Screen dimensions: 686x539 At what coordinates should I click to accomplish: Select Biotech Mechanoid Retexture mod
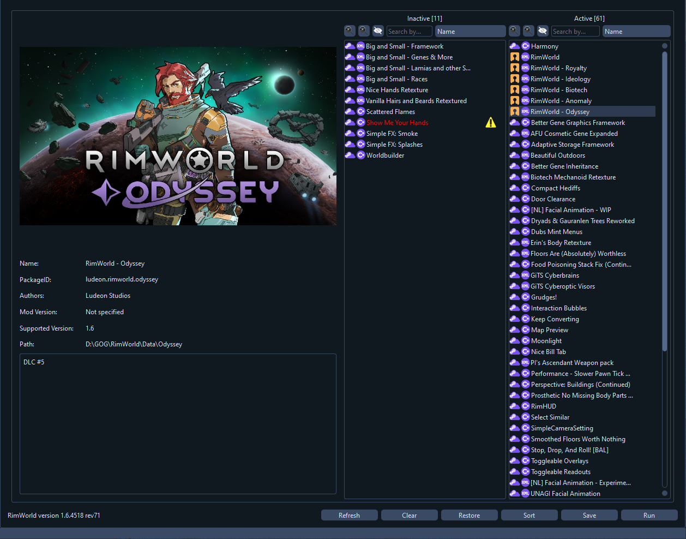582,177
